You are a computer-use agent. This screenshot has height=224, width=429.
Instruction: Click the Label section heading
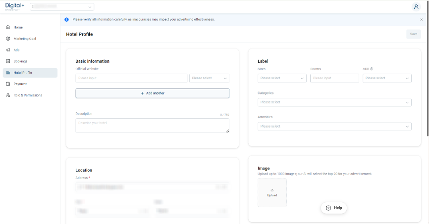tap(263, 61)
